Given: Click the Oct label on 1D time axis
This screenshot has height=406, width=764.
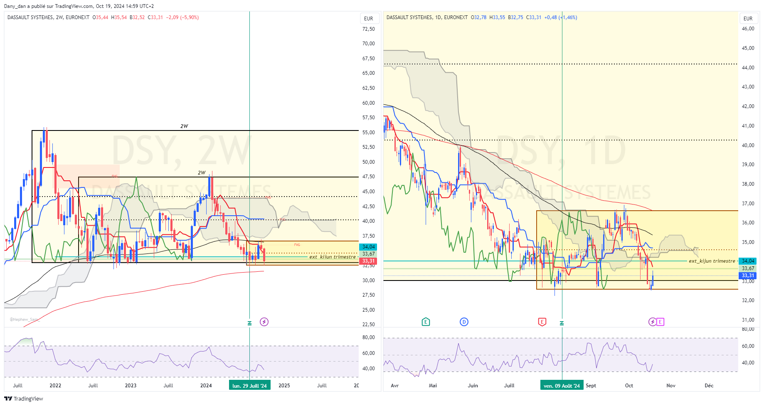Looking at the screenshot, I should tap(629, 386).
